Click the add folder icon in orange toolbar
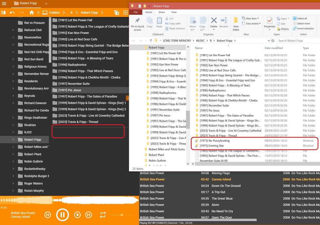The height and width of the screenshot is (225, 320). click(x=117, y=13)
